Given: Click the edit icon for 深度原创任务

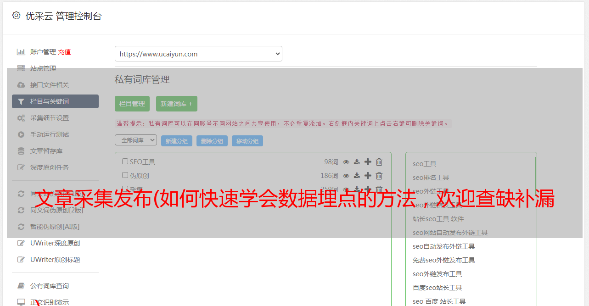Looking at the screenshot, I should tap(21, 167).
